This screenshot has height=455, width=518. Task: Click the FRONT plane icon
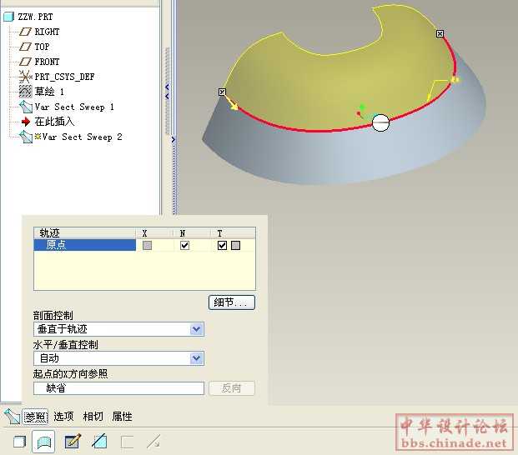(x=25, y=62)
